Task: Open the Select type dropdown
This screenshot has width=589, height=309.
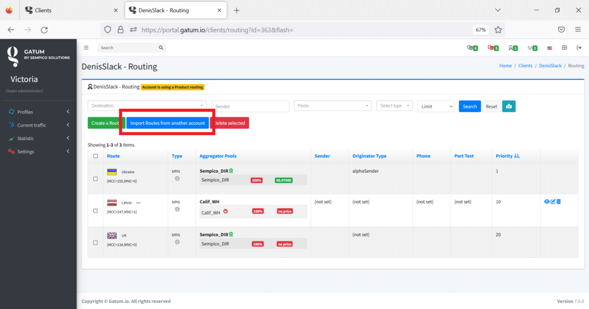Action: 395,106
